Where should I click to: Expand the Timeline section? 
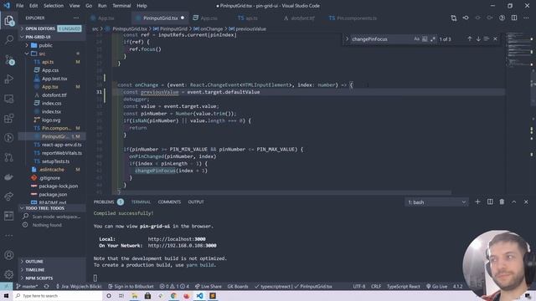click(52, 269)
